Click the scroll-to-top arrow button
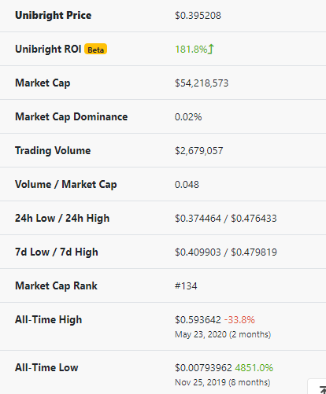Image resolution: width=326 pixels, height=394 pixels. tap(318, 387)
